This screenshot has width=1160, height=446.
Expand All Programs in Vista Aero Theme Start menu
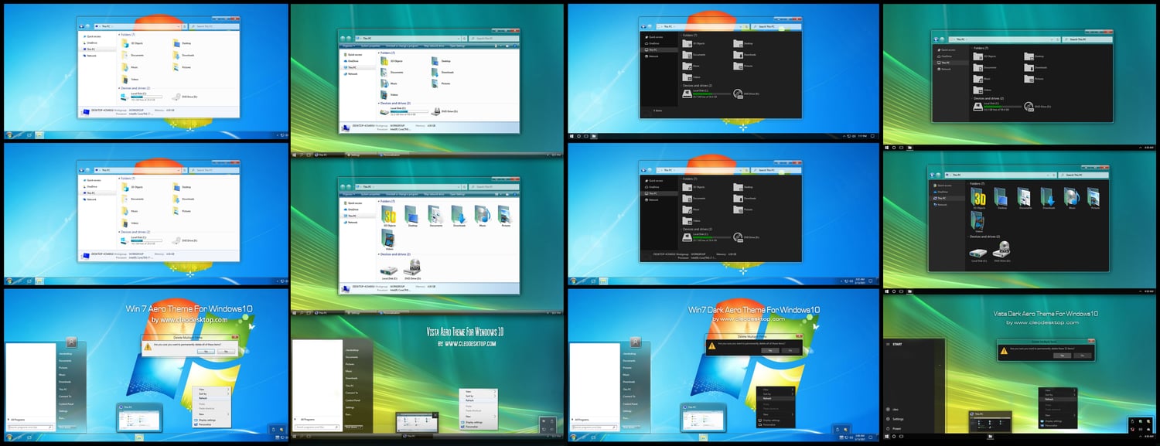coord(306,418)
